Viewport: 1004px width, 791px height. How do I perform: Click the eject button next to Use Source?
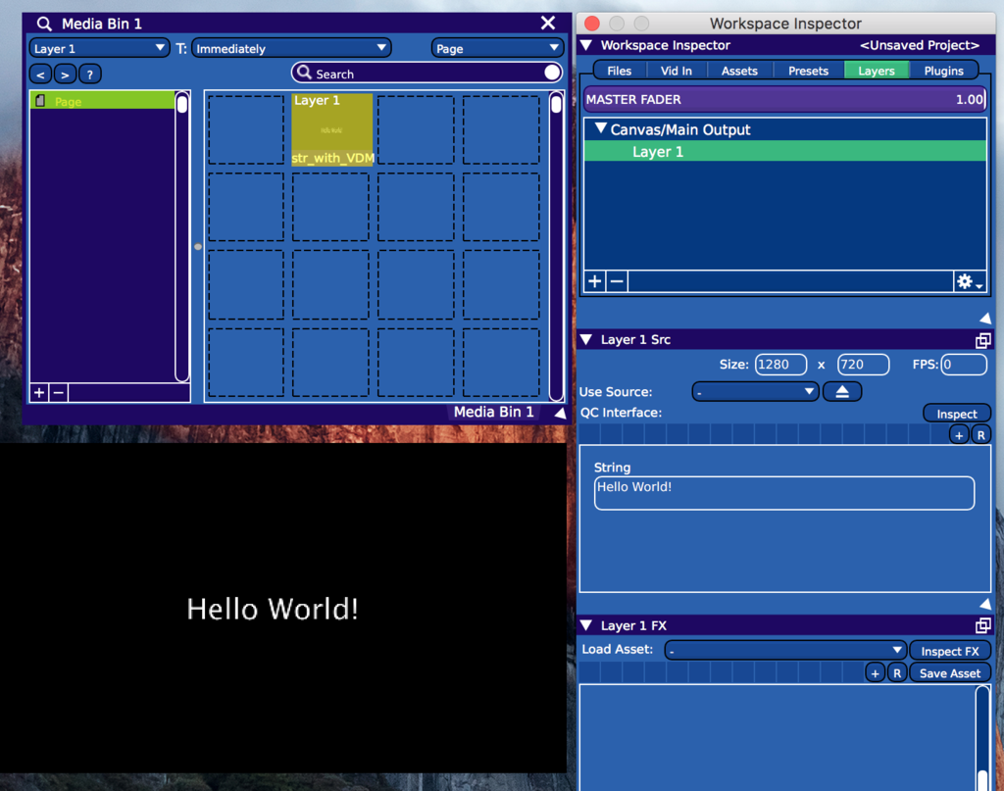click(842, 392)
